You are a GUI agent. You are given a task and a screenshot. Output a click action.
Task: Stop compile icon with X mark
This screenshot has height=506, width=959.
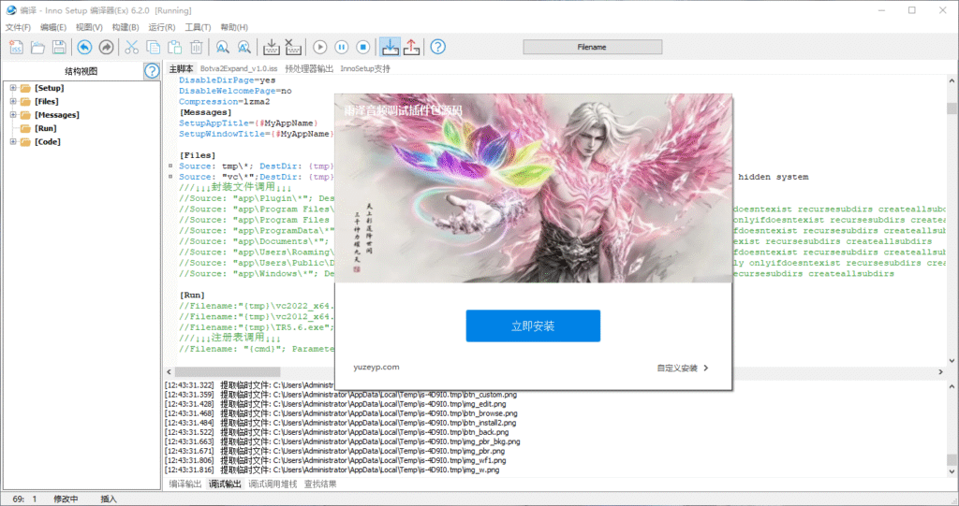pos(293,47)
